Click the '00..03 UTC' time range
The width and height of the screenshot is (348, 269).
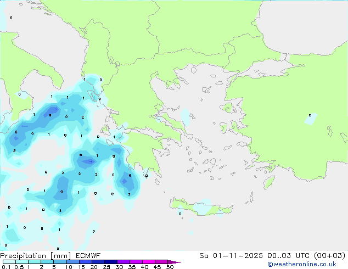(288, 256)
